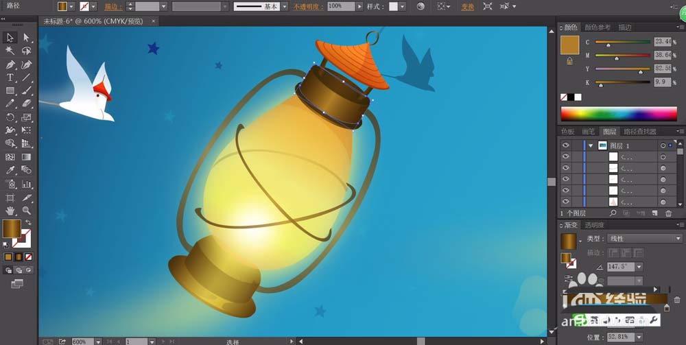Open the 画笔 brushes tab
Image resolution: width=686 pixels, height=345 pixels.
point(588,131)
